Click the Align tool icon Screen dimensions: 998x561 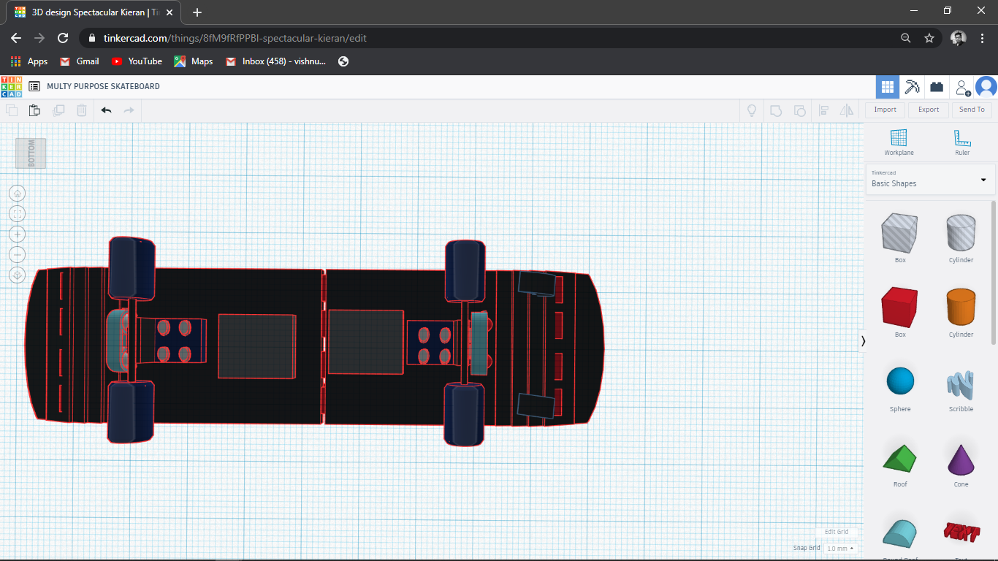click(x=823, y=110)
